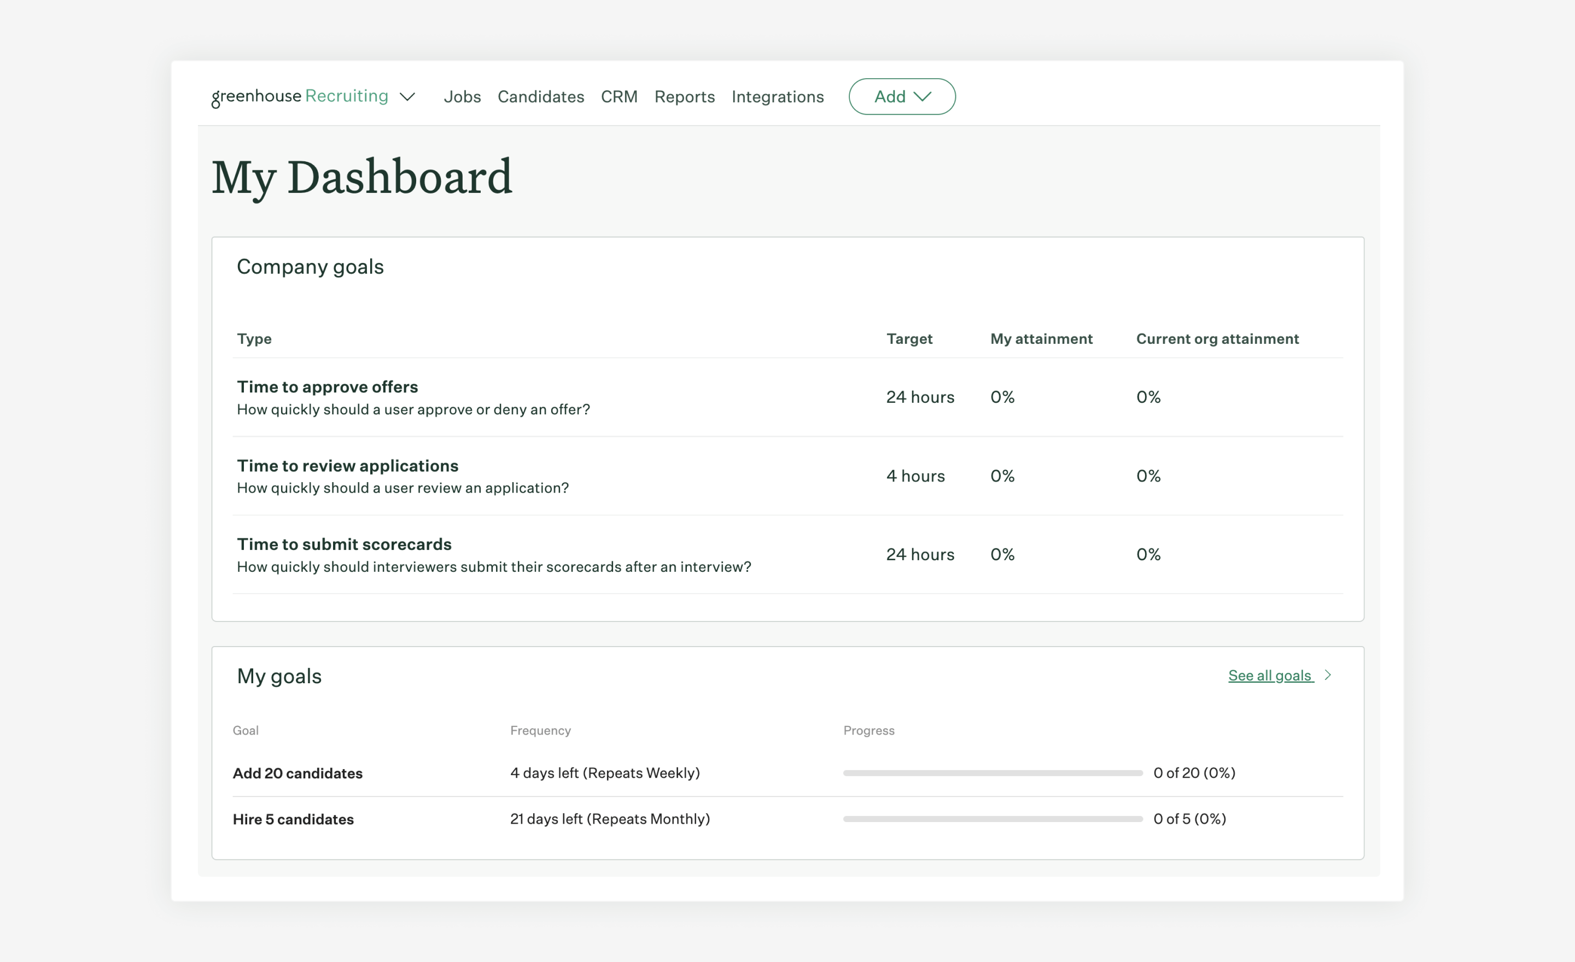Open the greenhouse Recruiting app switcher dropdown
Image resolution: width=1575 pixels, height=962 pixels.
click(313, 96)
